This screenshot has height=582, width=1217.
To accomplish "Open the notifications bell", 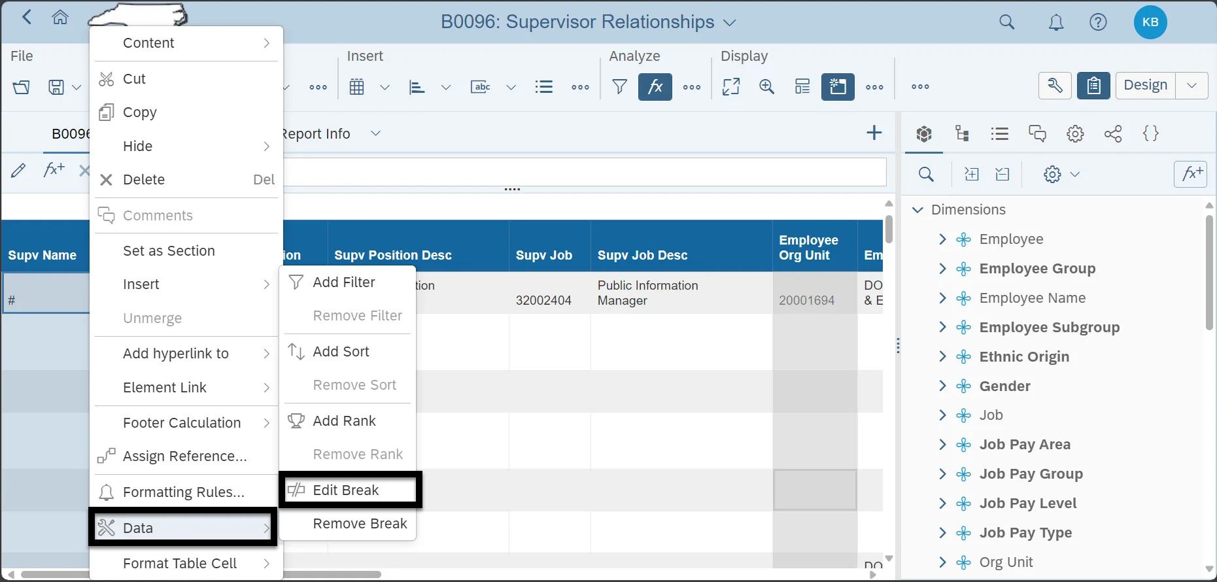I will tap(1055, 23).
